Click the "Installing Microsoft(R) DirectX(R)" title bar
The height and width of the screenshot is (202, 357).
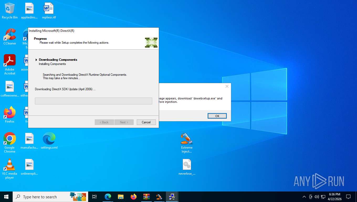click(x=93, y=31)
